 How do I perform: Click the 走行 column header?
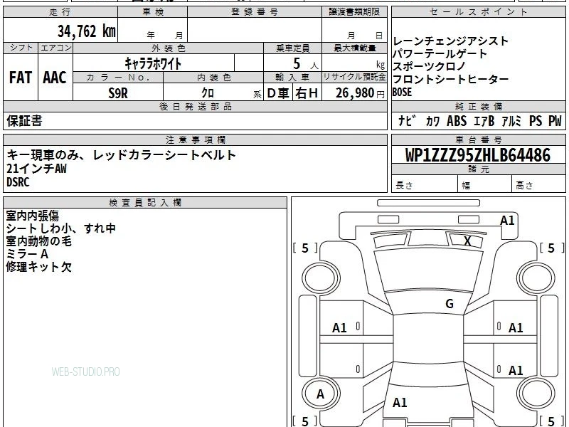pyautogui.click(x=60, y=12)
